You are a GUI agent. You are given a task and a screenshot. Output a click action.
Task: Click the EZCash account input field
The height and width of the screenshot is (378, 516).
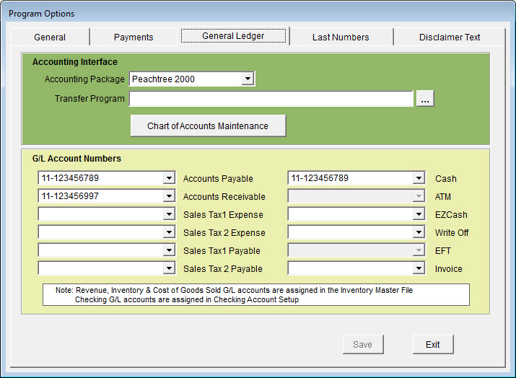[351, 214]
